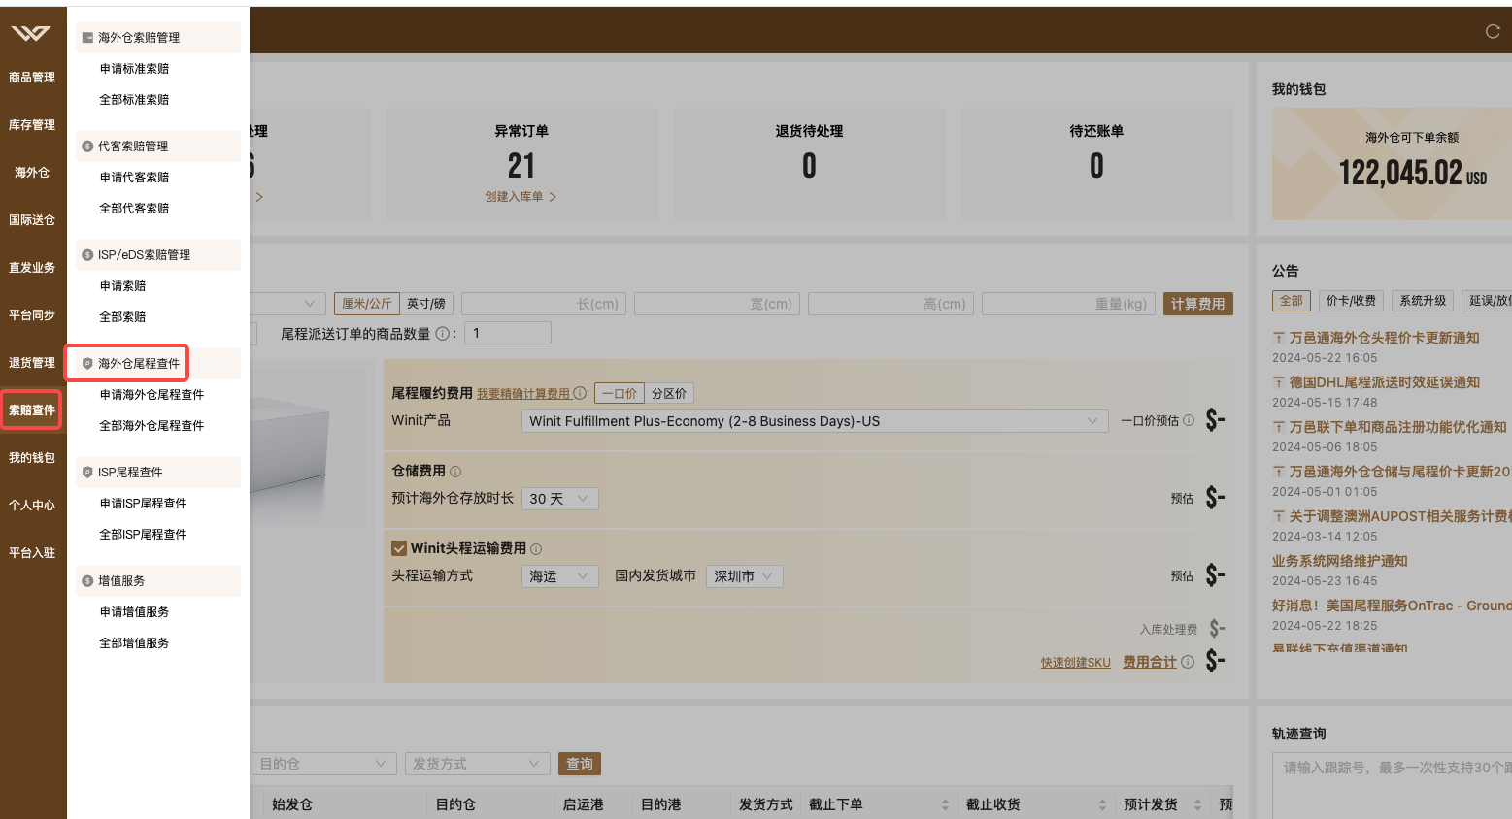Click the 计算费用 button
This screenshot has width=1512, height=819.
click(x=1197, y=304)
